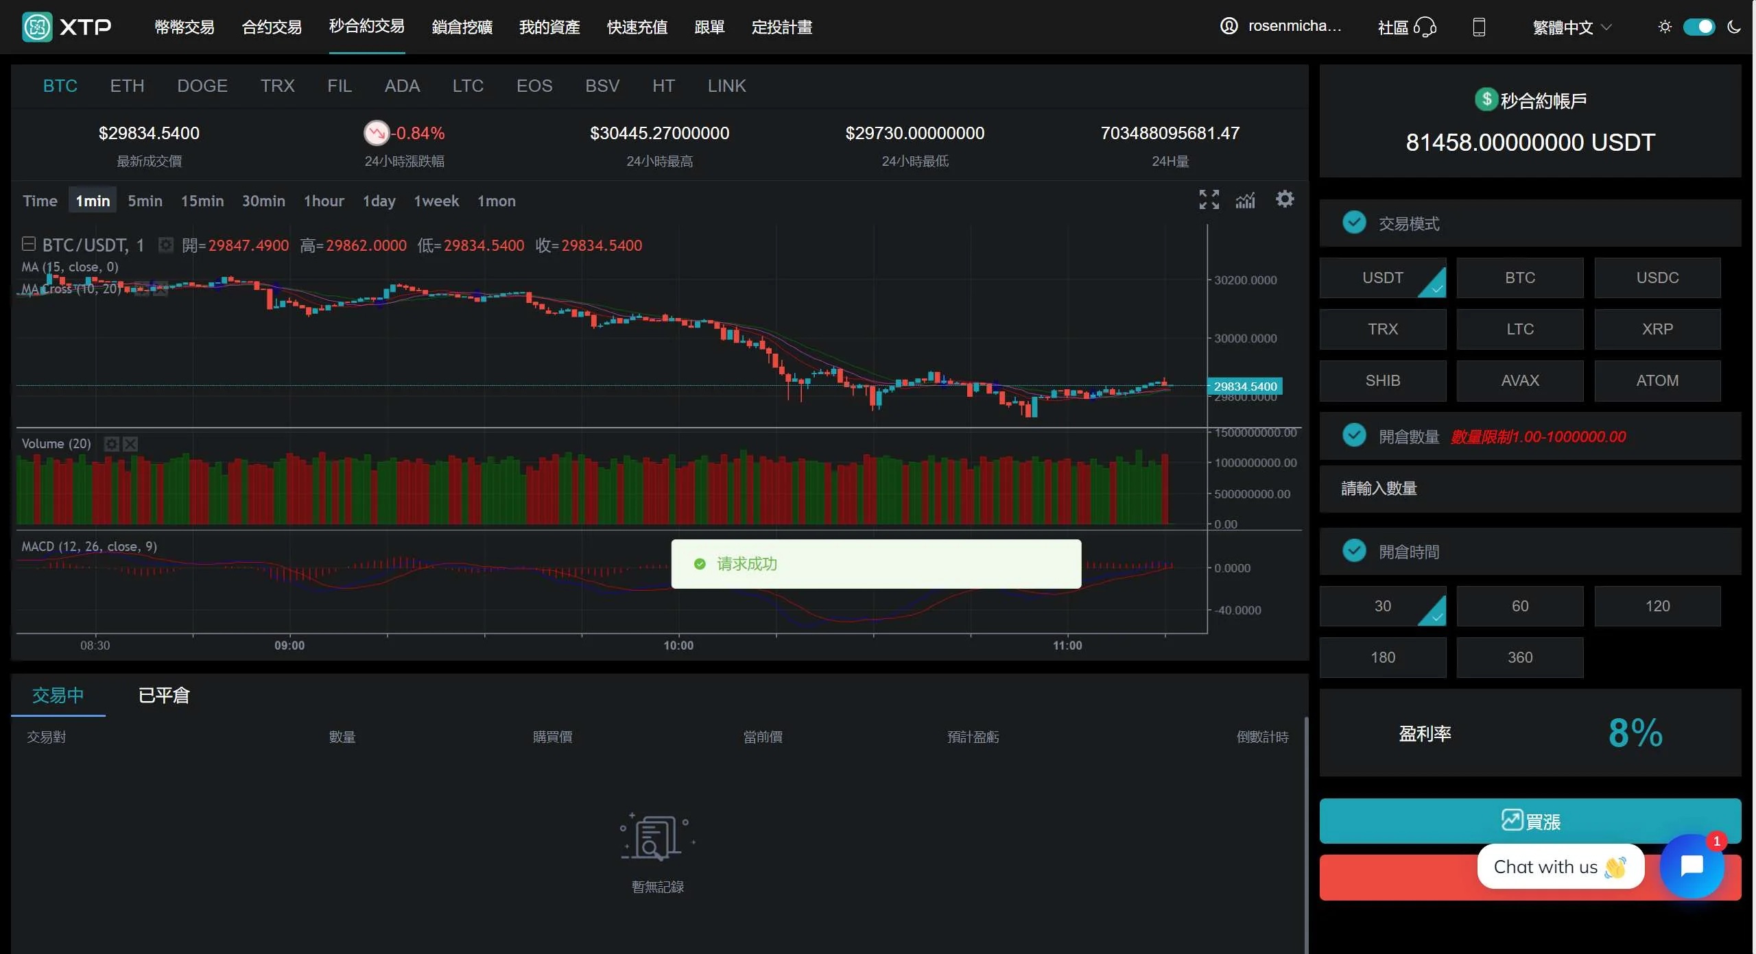
Task: Click the mobile phone app icon
Action: 1479,27
